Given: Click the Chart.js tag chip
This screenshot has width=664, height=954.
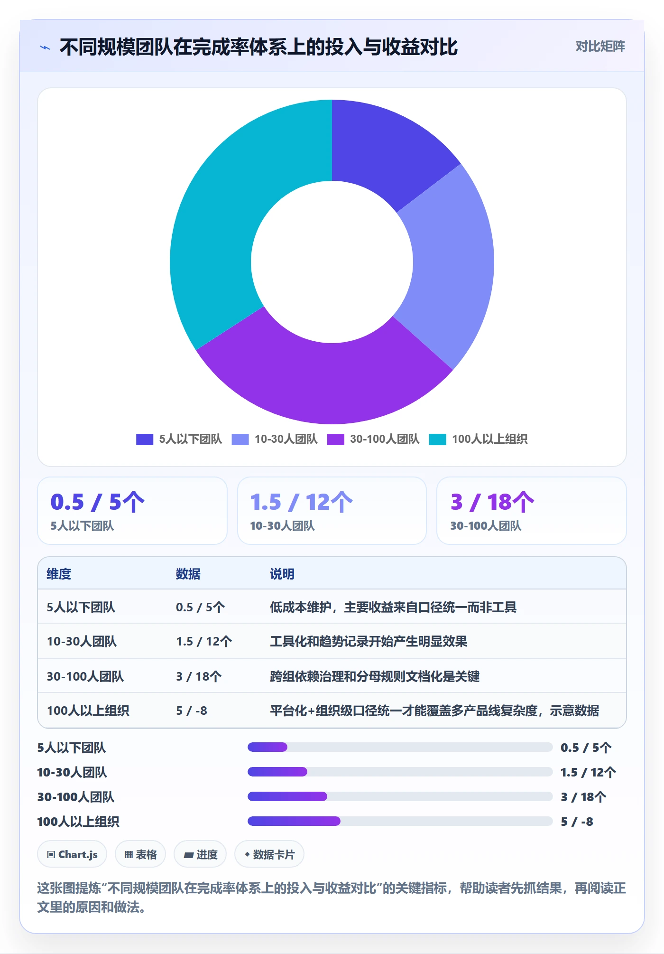Looking at the screenshot, I should [x=72, y=854].
